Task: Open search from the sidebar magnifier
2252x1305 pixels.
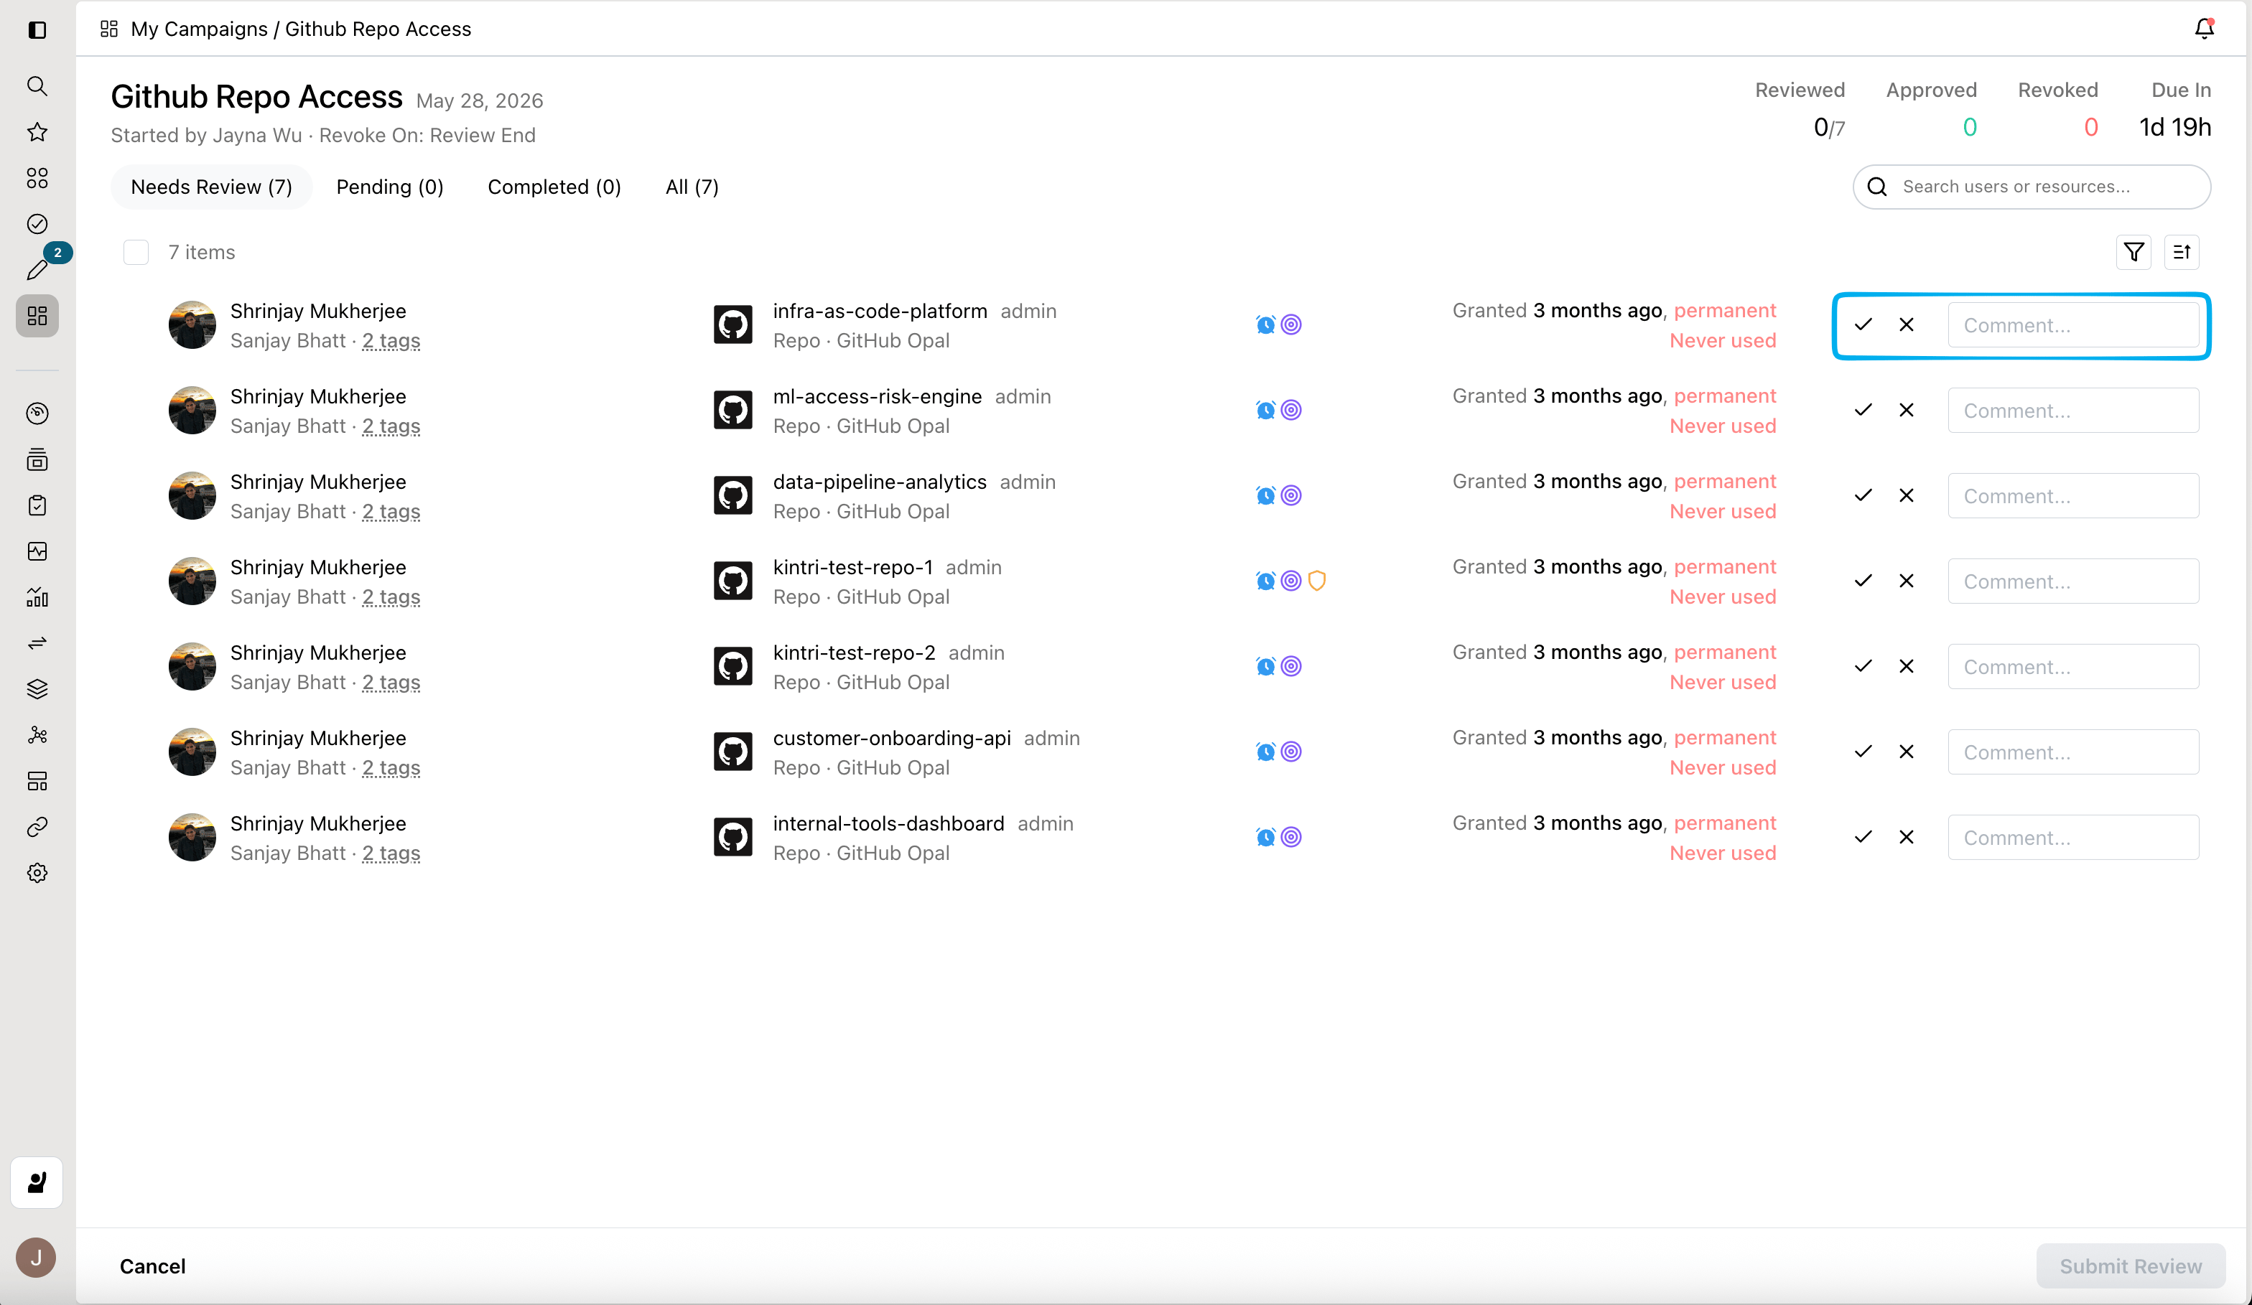Action: [x=37, y=85]
